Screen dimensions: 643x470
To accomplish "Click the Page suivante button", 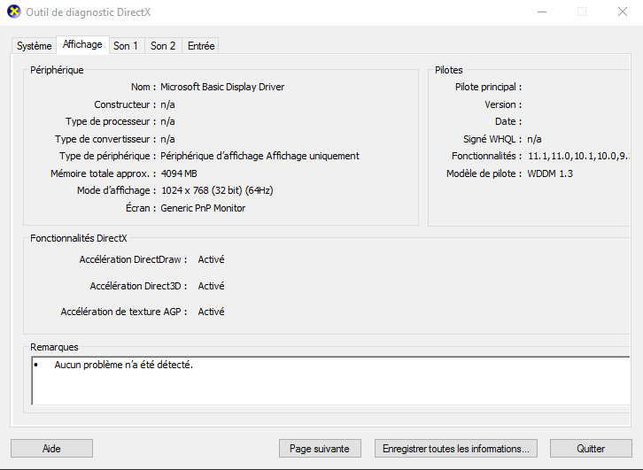I will [x=320, y=448].
